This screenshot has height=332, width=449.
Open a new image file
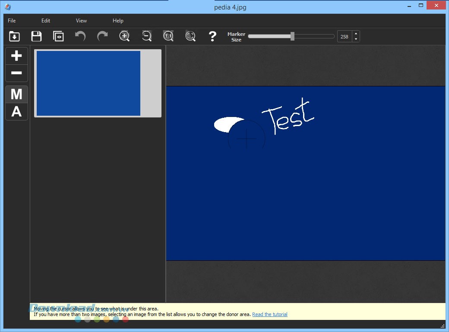pos(14,36)
